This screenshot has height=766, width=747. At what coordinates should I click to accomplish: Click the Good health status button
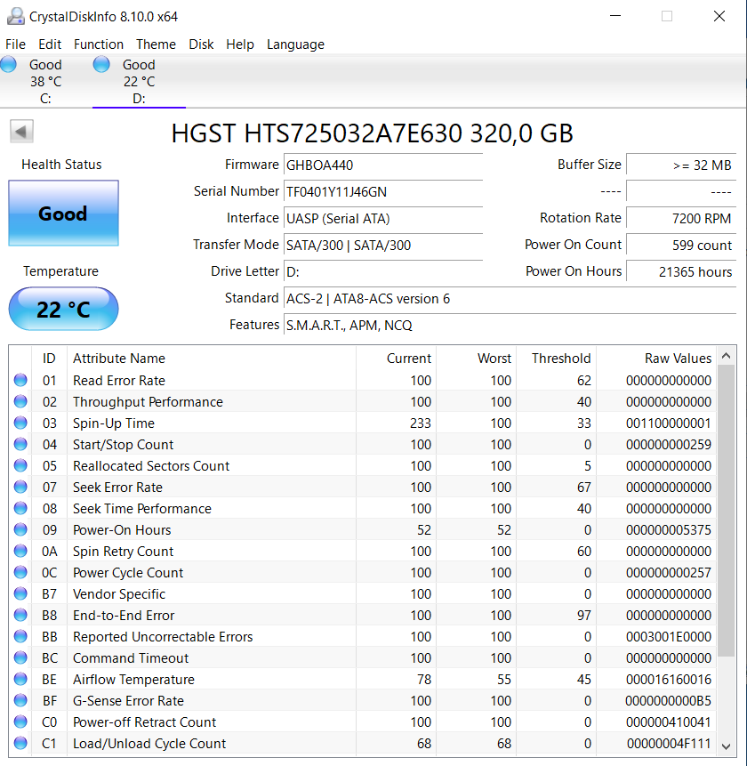tap(62, 213)
